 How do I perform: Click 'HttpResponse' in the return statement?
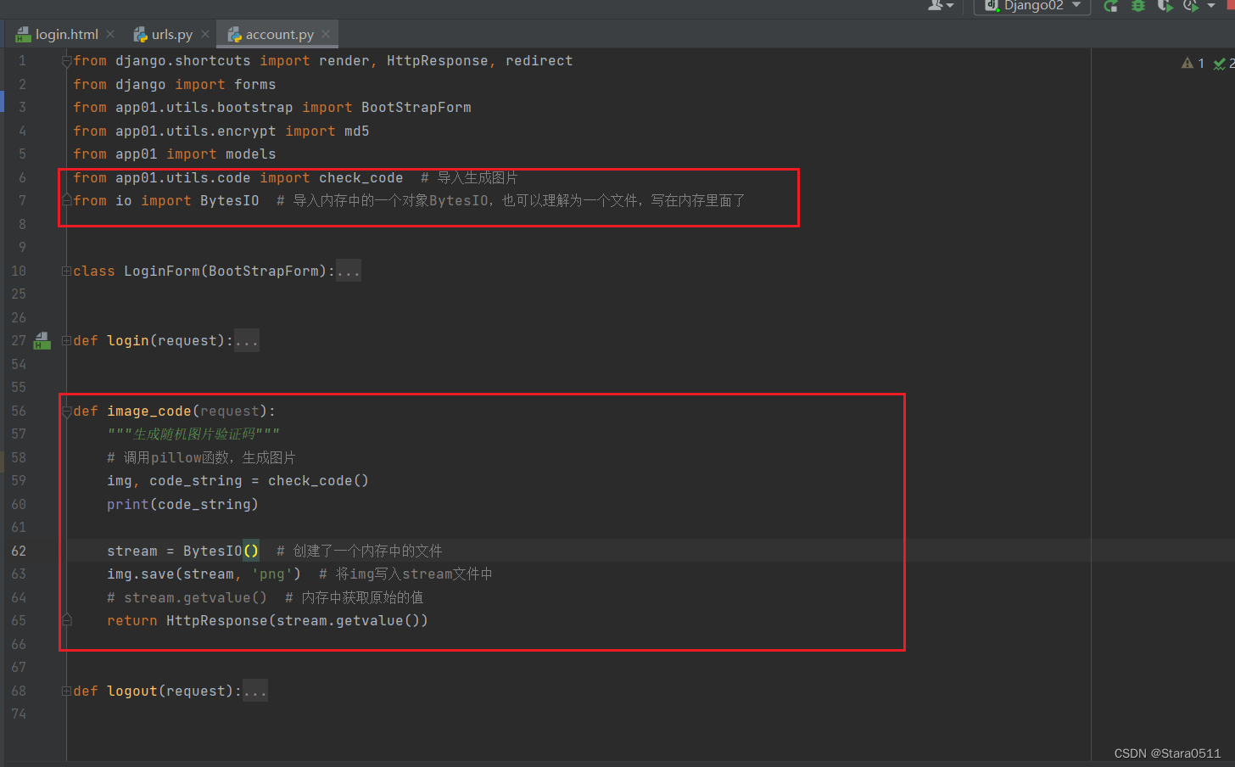(x=217, y=621)
